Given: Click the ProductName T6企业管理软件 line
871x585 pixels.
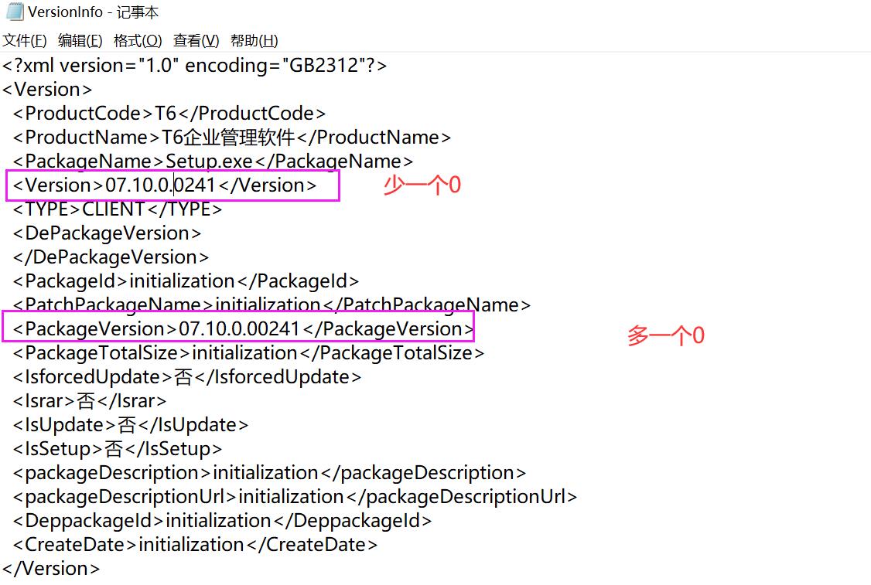Looking at the screenshot, I should [x=231, y=137].
